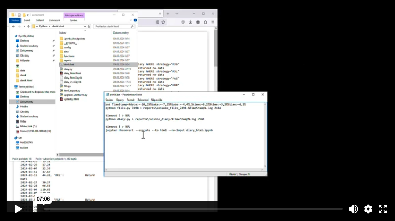Click the explorer back arrow

pyautogui.click(x=13, y=26)
